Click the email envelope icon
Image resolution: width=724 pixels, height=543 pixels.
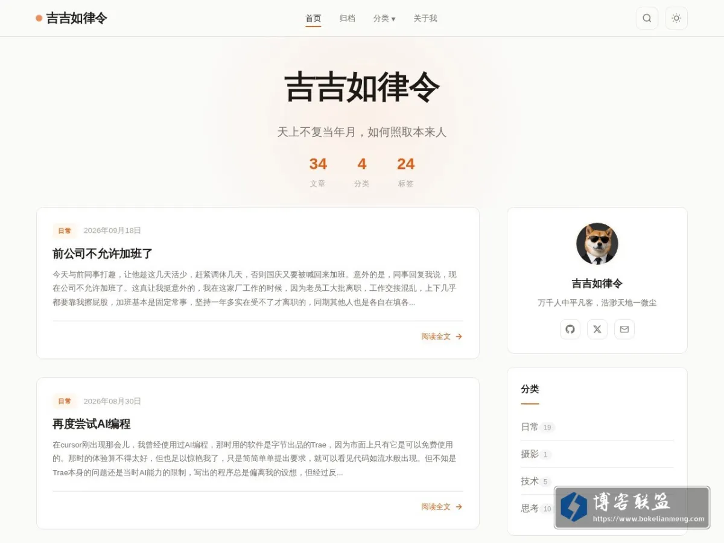click(624, 329)
